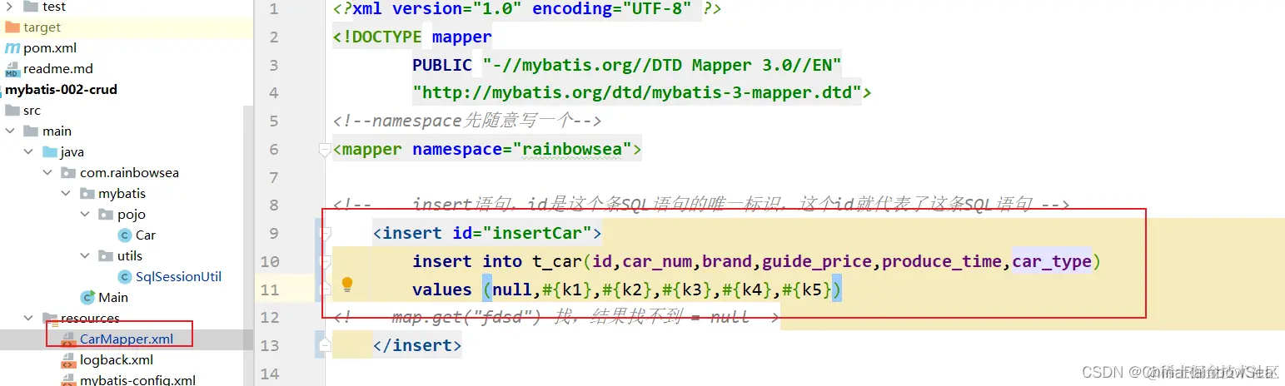The width and height of the screenshot is (1285, 386).
Task: Select the mybatis-002-crud module node
Action: coord(62,90)
